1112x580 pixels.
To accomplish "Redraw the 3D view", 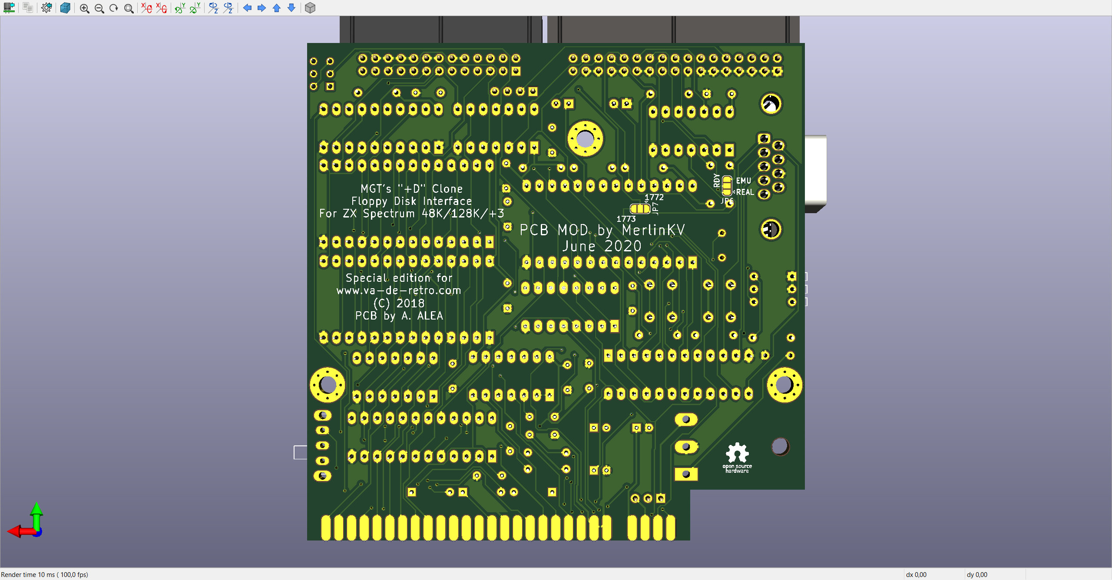I will pos(114,8).
